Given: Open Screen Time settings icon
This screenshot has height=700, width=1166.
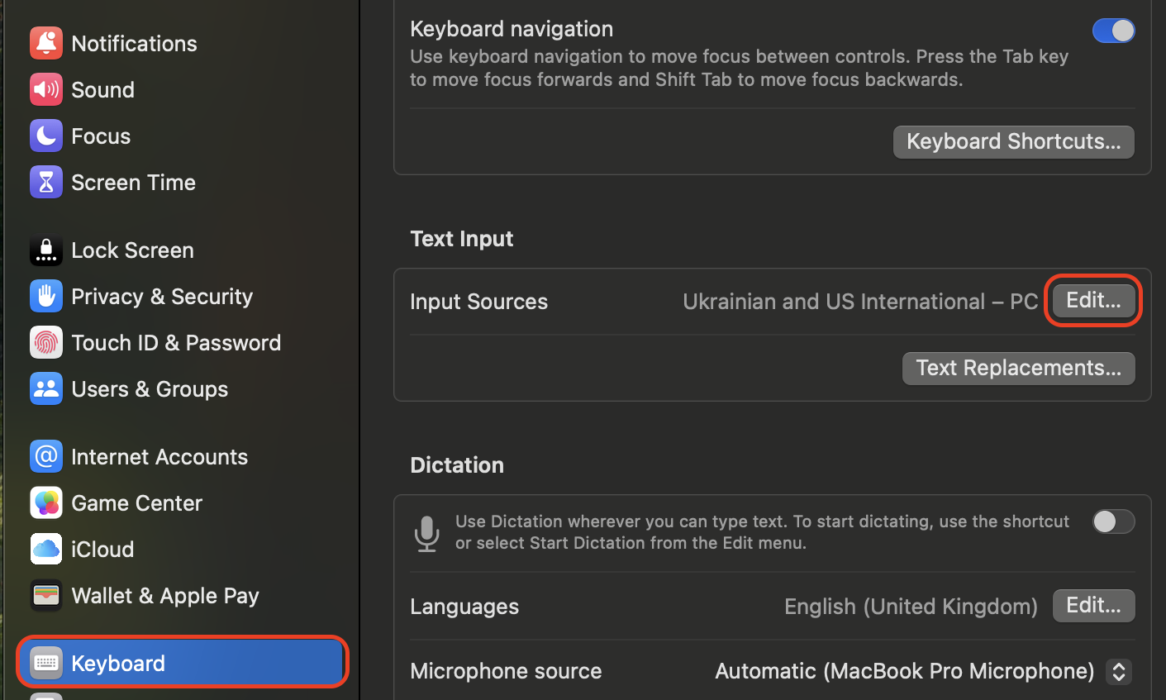Looking at the screenshot, I should [x=46, y=182].
